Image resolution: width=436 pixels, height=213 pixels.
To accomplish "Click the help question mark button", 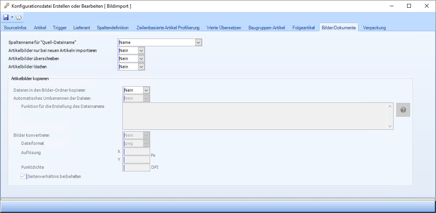I will pyautogui.click(x=403, y=110).
